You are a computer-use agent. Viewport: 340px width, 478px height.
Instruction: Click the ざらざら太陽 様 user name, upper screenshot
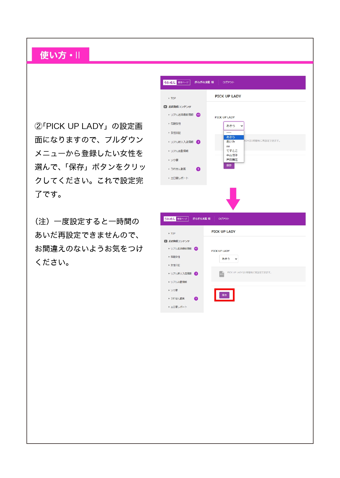pos(204,82)
